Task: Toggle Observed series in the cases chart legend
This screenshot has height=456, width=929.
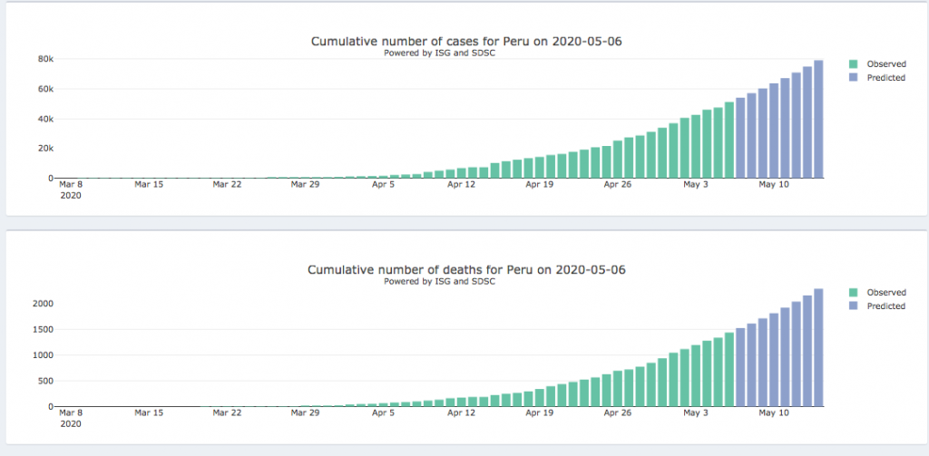Action: point(885,64)
